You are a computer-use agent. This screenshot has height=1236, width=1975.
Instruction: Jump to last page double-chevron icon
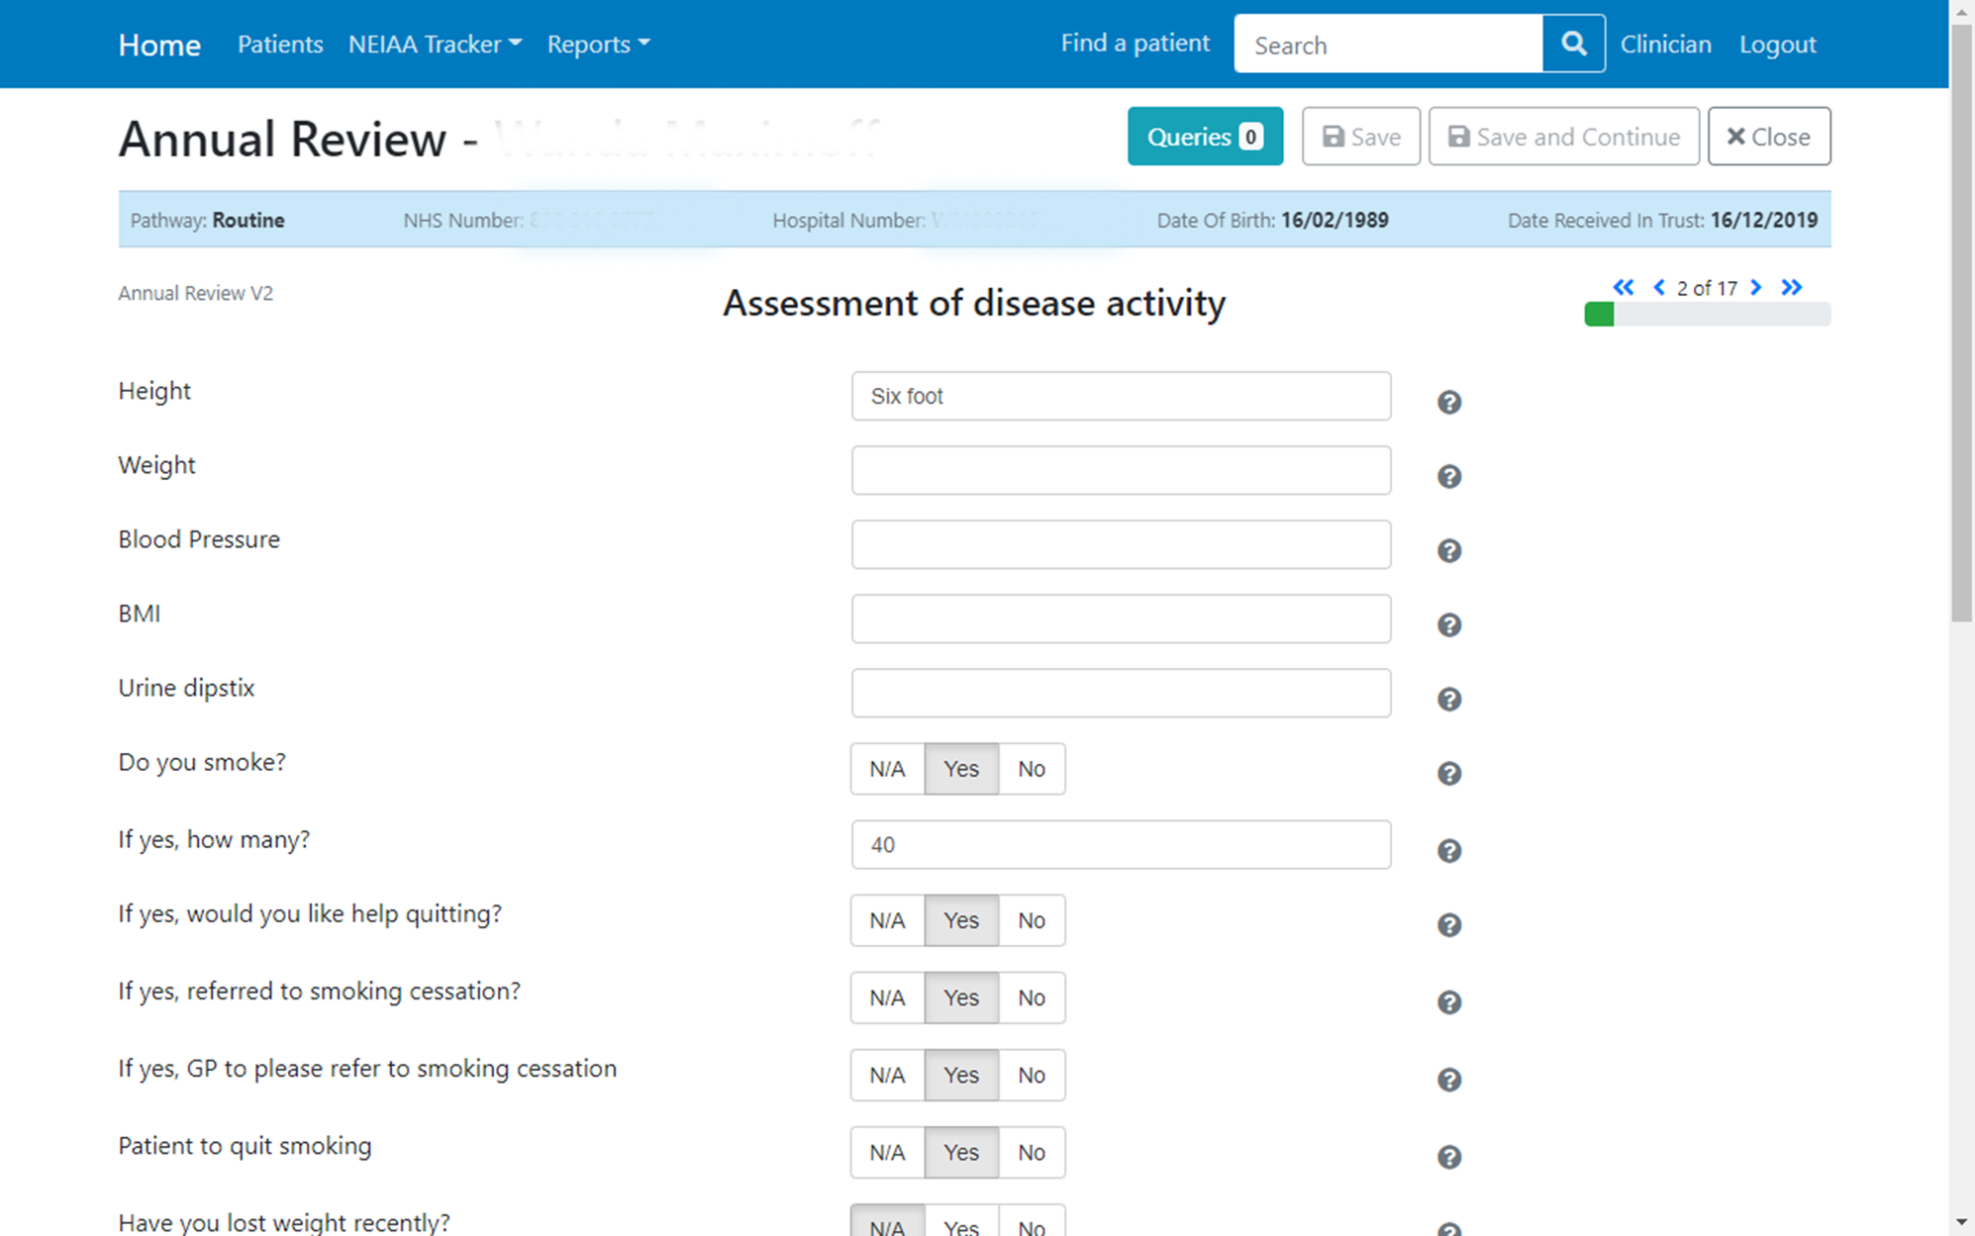pos(1792,287)
